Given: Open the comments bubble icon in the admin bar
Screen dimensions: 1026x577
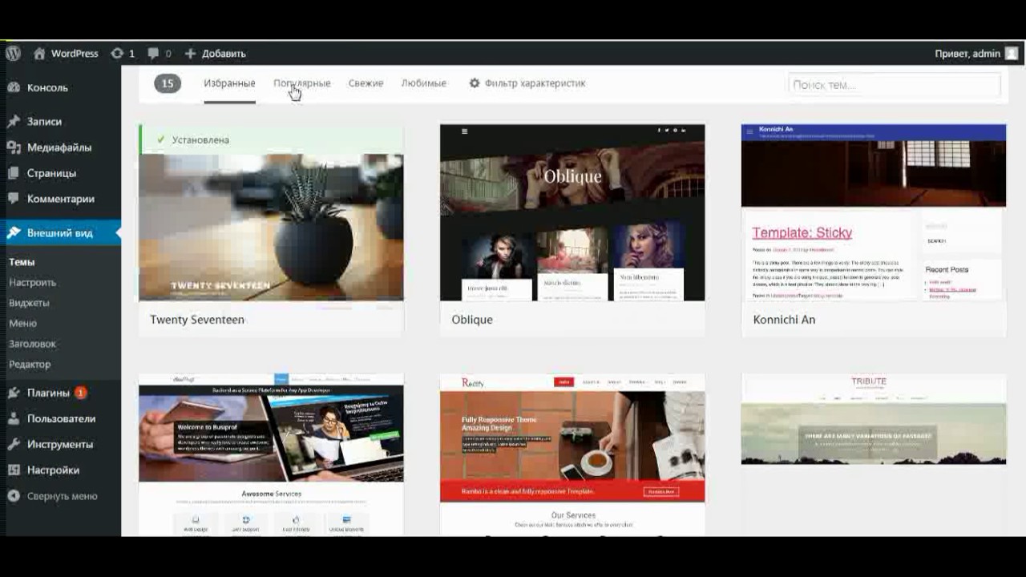Looking at the screenshot, I should (153, 54).
